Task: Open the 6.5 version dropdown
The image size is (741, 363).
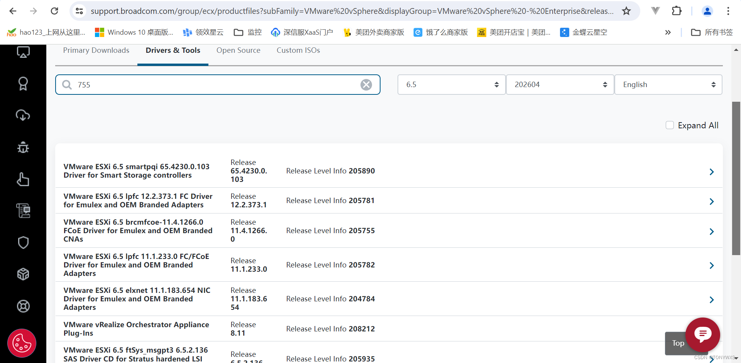Action: click(452, 85)
